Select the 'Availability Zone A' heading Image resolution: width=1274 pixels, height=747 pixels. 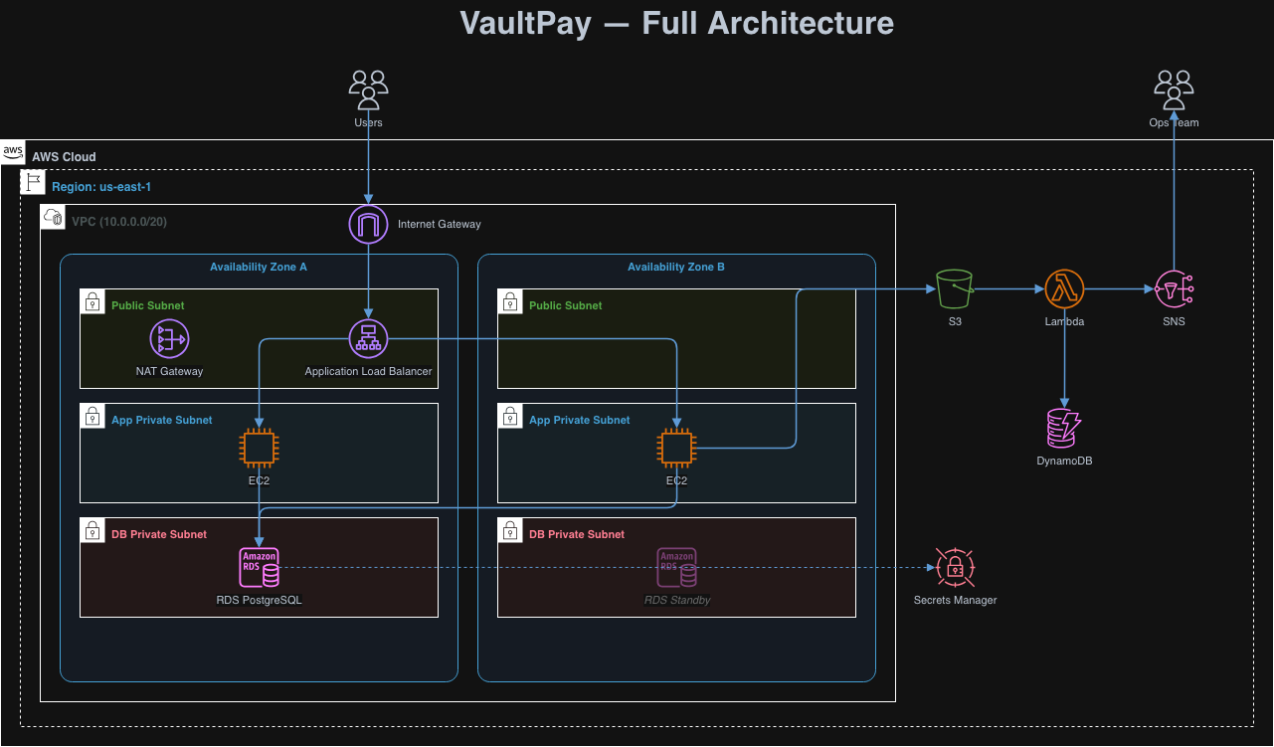[259, 267]
